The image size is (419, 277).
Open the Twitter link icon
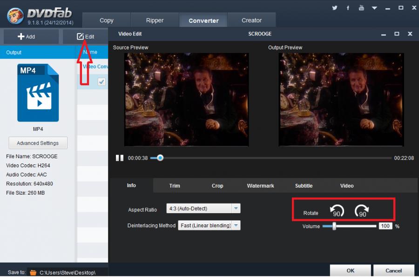334,8
